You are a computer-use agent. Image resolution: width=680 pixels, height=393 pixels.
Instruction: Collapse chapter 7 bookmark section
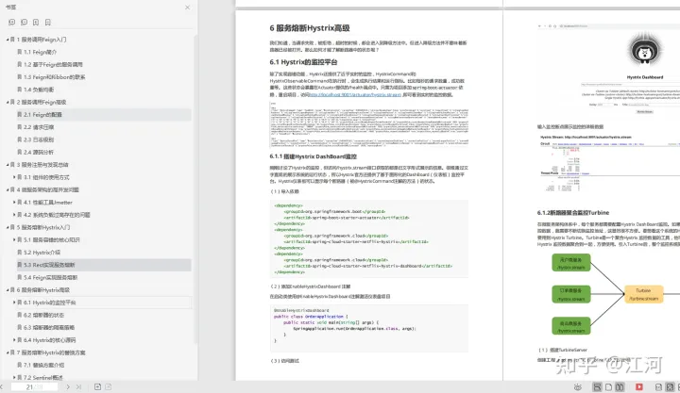(8, 352)
